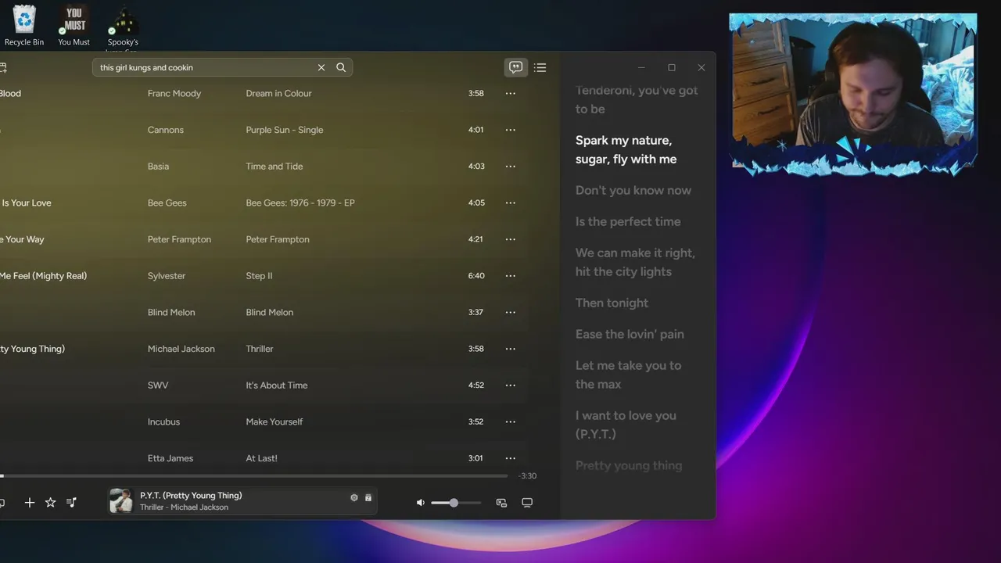Open the full screen player icon
The image size is (1001, 563).
527,503
